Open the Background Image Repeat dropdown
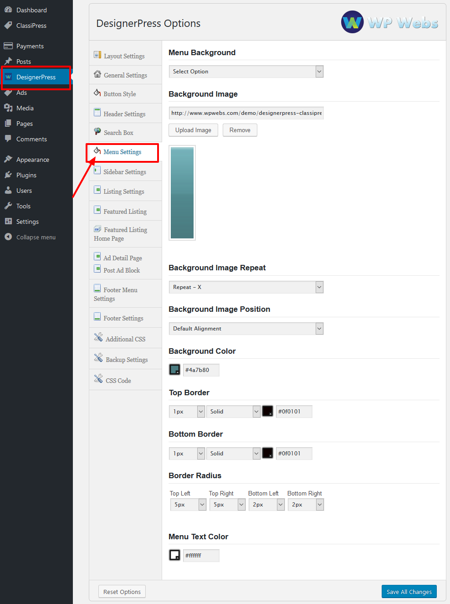Screen dimensions: 450x604 tap(246, 287)
